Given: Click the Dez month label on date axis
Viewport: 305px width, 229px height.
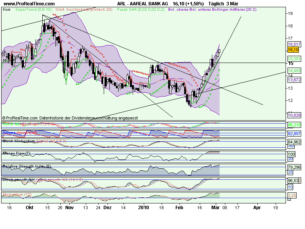Looking at the screenshot, I should pos(108,207).
